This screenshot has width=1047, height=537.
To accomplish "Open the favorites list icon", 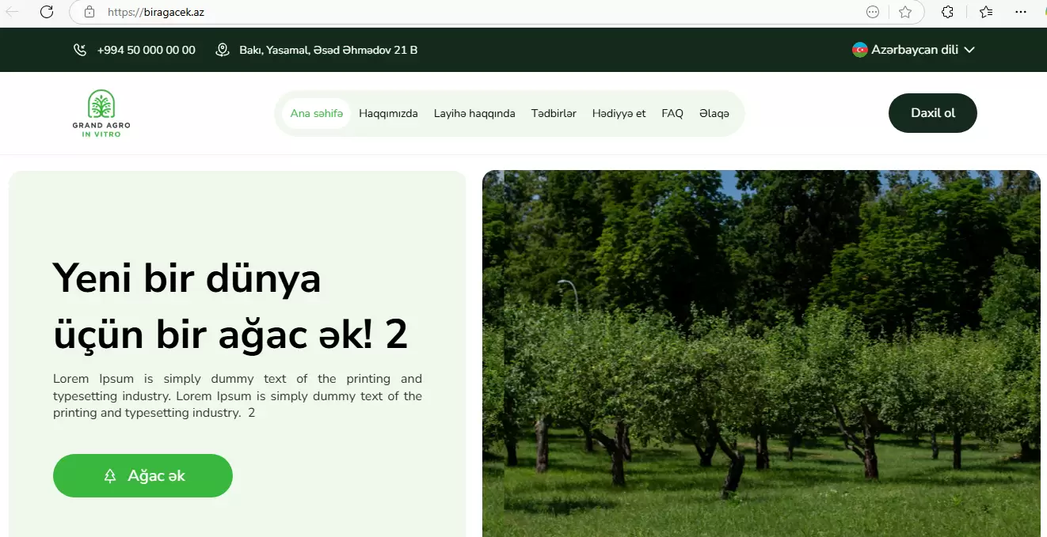I will (985, 12).
